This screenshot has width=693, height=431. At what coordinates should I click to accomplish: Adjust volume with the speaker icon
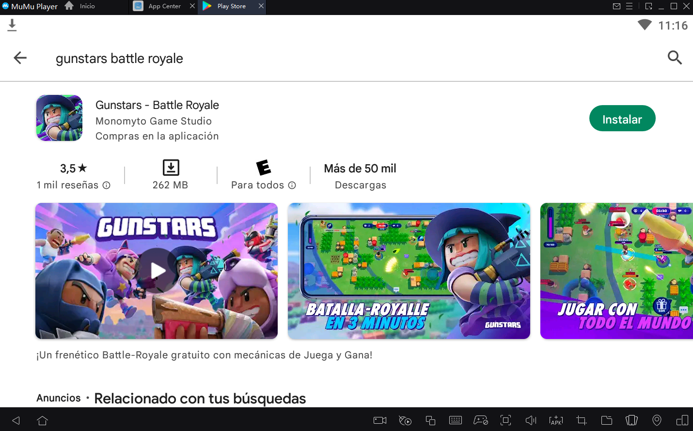531,420
